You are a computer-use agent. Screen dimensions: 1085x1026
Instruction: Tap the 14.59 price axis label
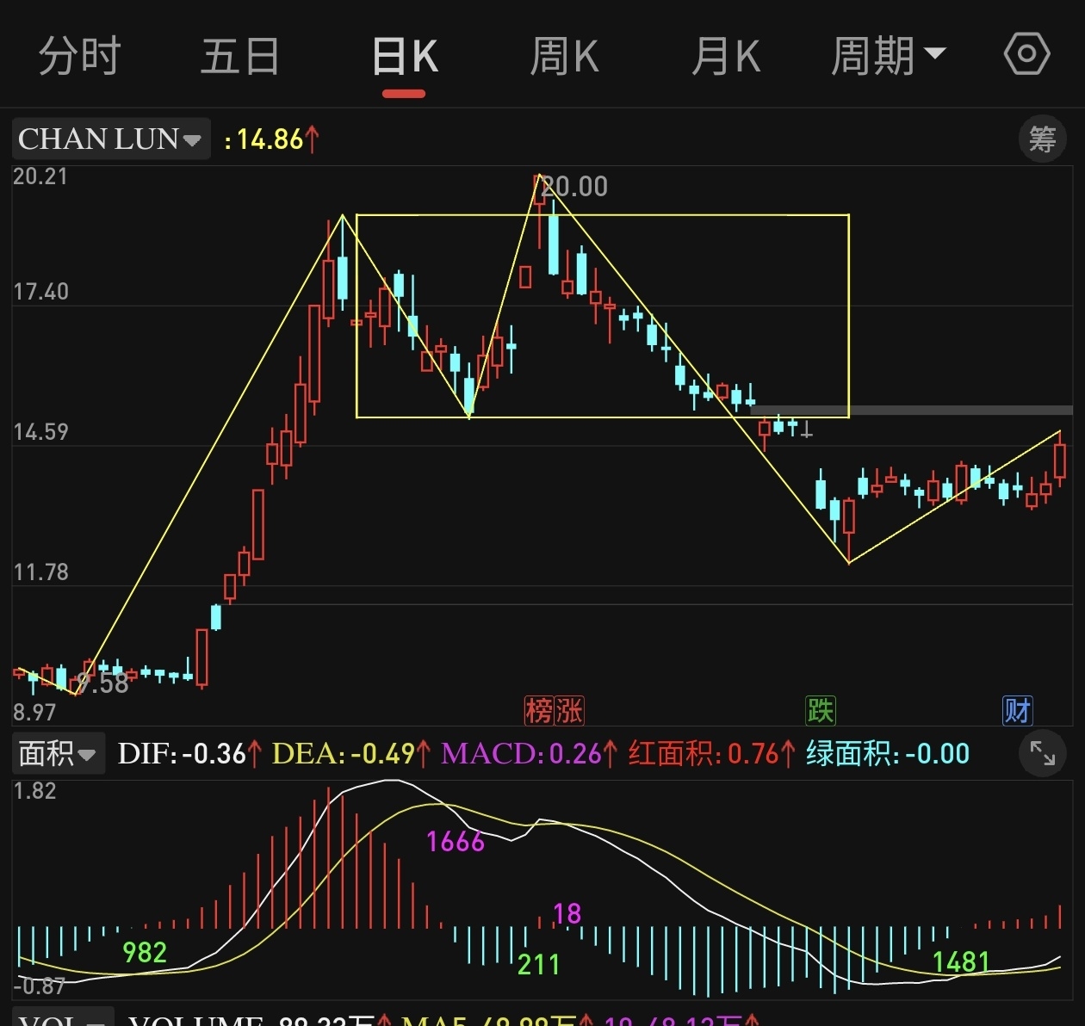tap(40, 432)
